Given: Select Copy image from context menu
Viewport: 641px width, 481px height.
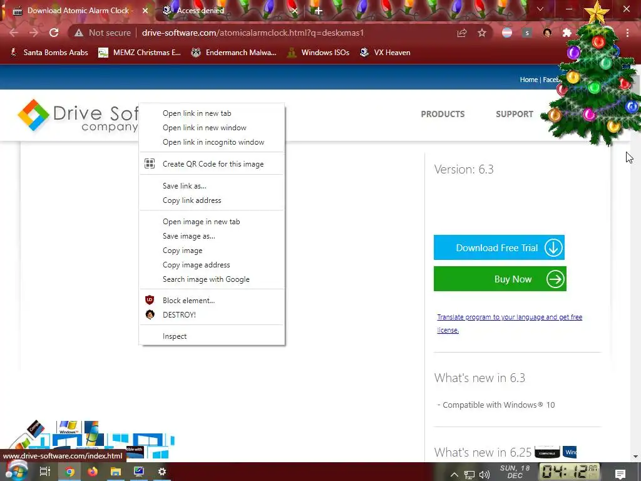Looking at the screenshot, I should point(212,251).
